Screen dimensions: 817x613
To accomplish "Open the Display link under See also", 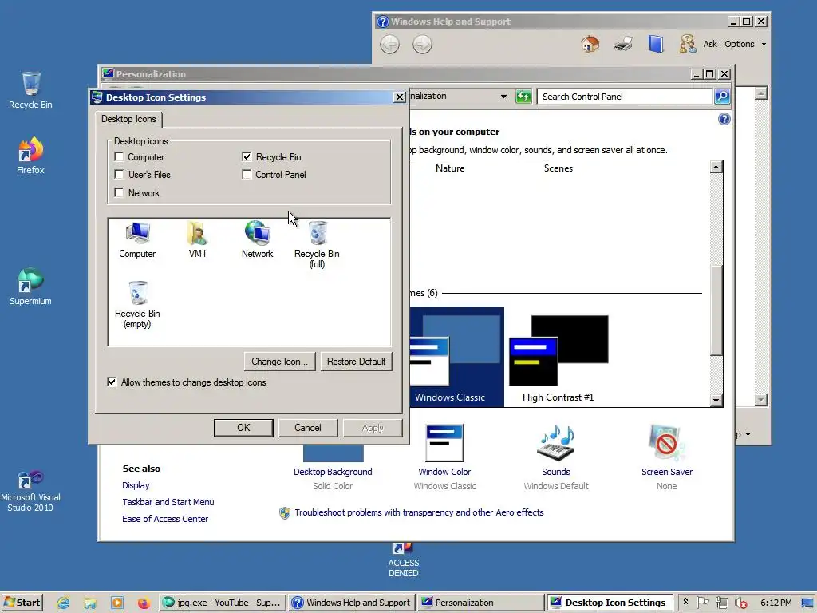I will pos(136,485).
